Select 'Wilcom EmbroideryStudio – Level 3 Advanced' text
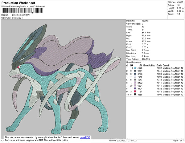185x143 pixels. point(23,6)
